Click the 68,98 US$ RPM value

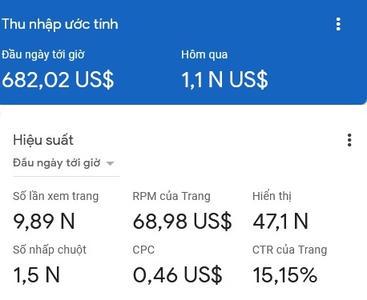click(x=182, y=221)
